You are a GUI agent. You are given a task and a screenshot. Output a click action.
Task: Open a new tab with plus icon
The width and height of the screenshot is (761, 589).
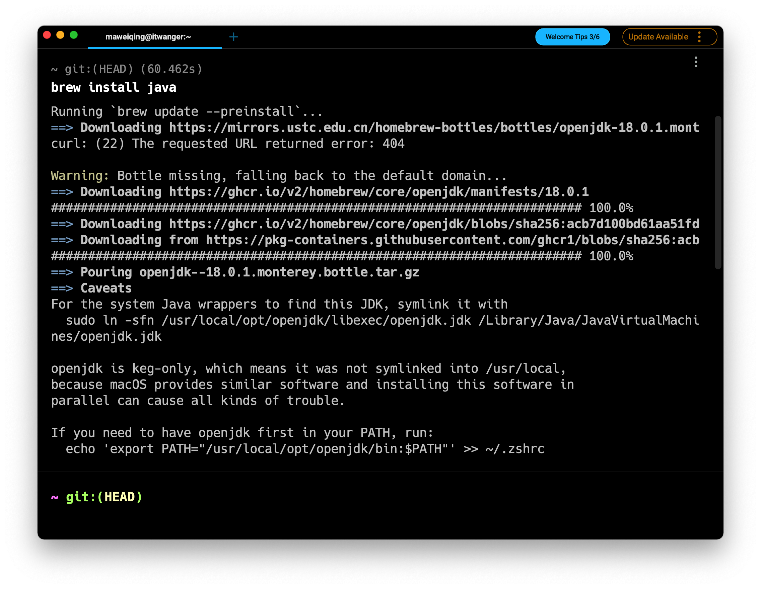pyautogui.click(x=233, y=37)
